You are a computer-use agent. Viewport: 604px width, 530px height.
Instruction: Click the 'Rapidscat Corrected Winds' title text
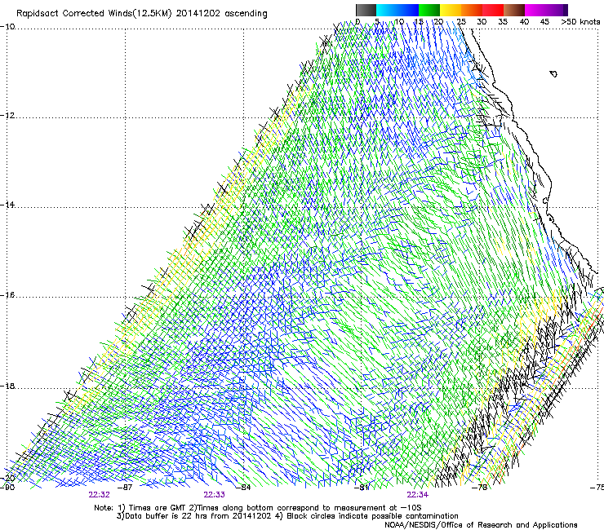click(75, 14)
